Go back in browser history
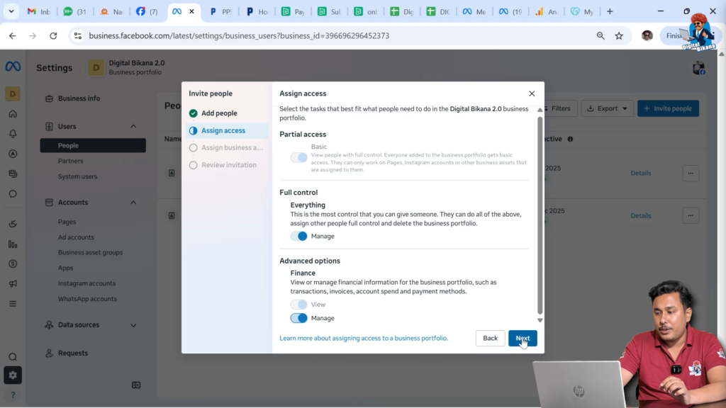This screenshot has height=408, width=726. tap(13, 35)
